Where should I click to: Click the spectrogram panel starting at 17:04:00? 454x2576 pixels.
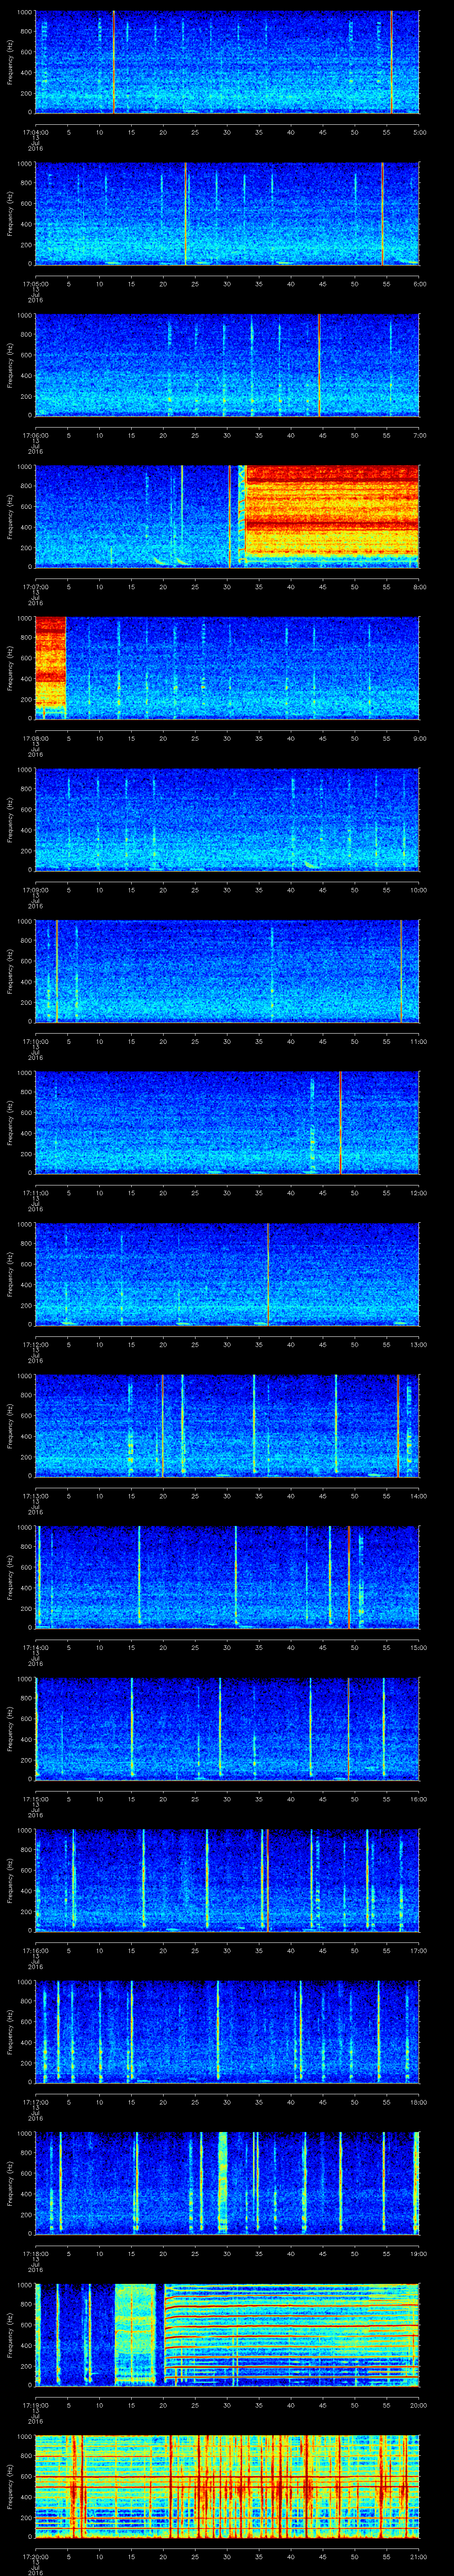[227, 62]
